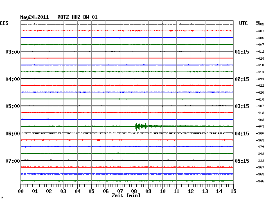Click the DC offset value -414

[x=260, y=72]
